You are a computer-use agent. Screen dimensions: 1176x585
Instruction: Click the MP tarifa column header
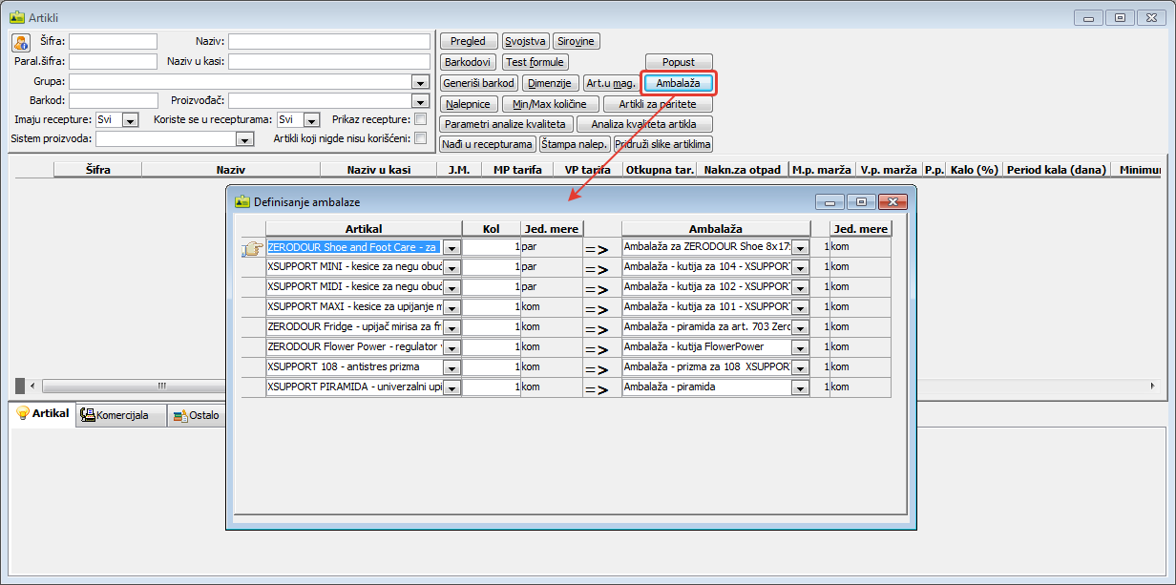(x=517, y=170)
